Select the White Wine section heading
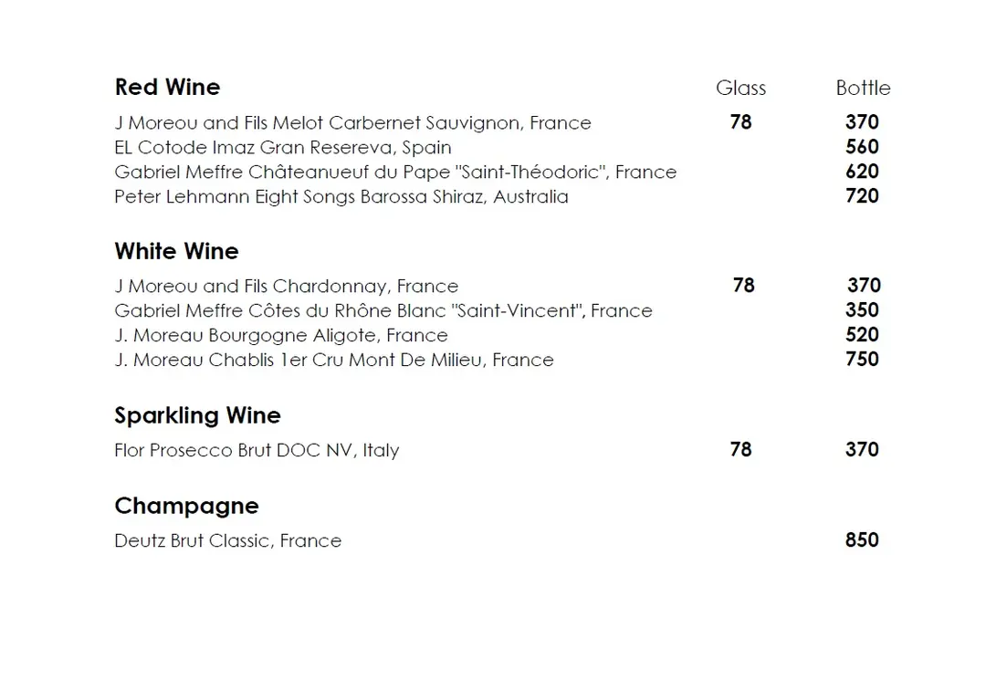Screen dimensions: 986x691 tap(177, 251)
